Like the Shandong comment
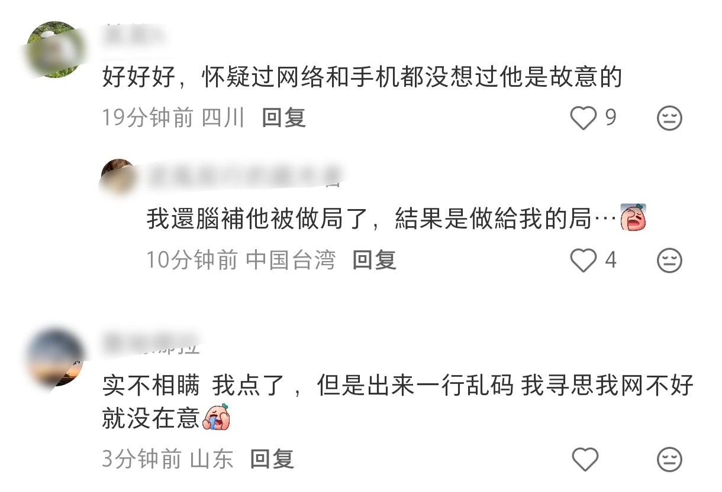722x492 pixels. (584, 459)
